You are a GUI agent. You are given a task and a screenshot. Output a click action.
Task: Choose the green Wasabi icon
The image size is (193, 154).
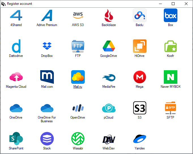click(78, 139)
